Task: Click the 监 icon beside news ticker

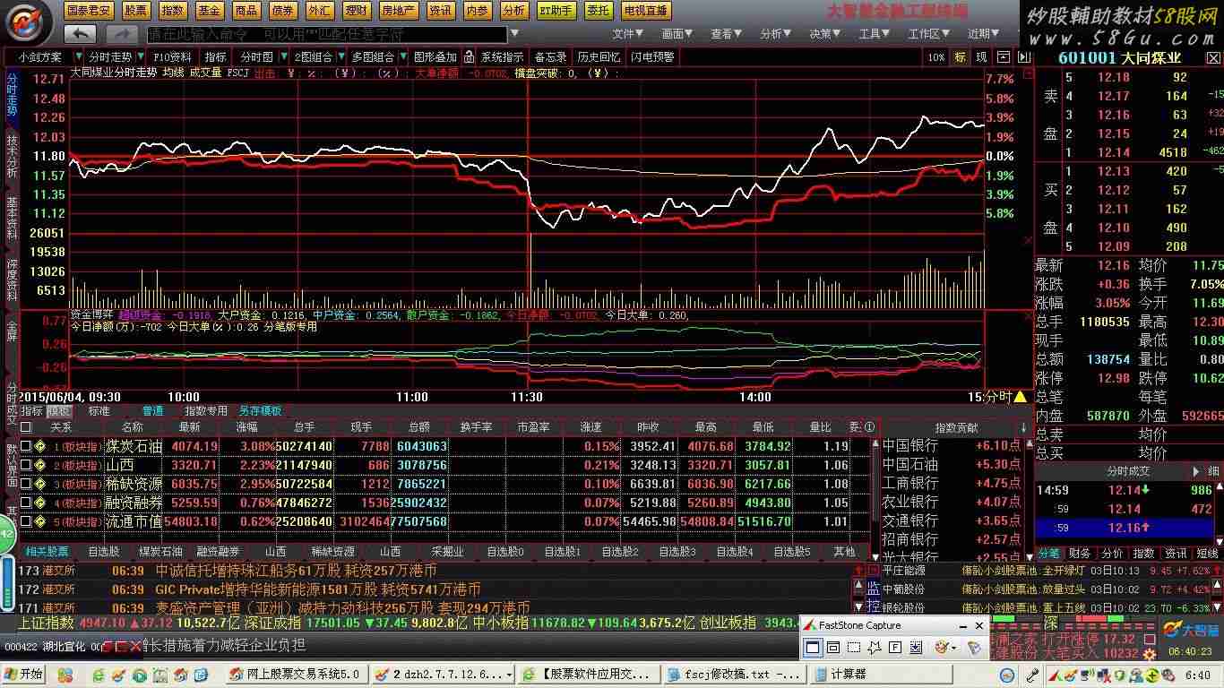Action: tap(873, 589)
